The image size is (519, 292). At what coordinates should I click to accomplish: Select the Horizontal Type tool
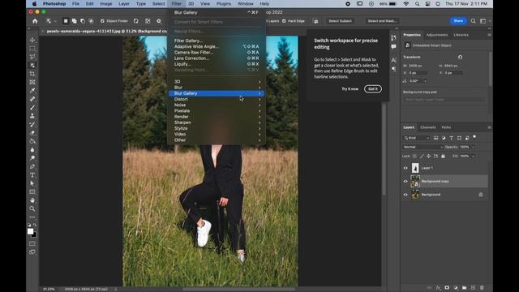[32, 175]
